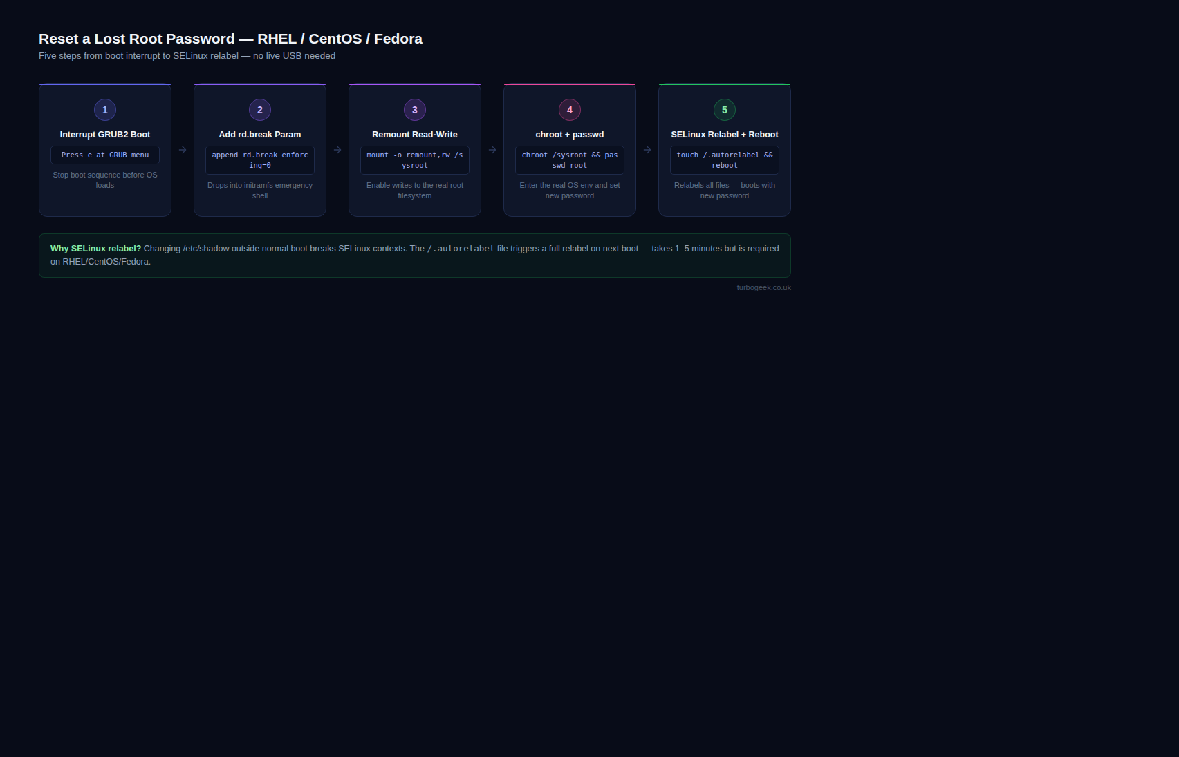Click the inline '/.autorelabel' code in the note
1179x757 pixels.
[461, 249]
